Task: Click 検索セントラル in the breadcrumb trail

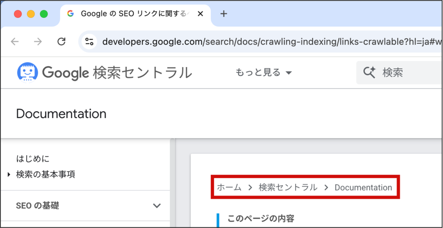Action: pyautogui.click(x=288, y=187)
